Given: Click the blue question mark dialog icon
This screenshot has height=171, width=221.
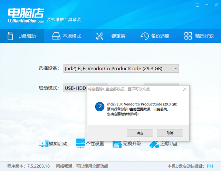Looking at the screenshot, I should pos(100,107).
